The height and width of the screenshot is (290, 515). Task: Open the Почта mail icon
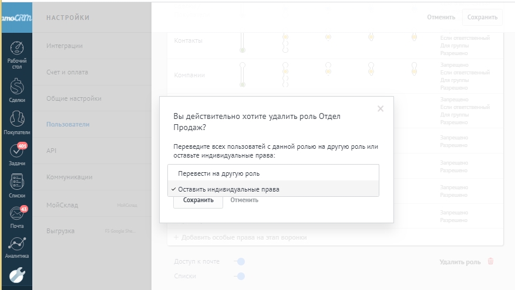click(17, 214)
